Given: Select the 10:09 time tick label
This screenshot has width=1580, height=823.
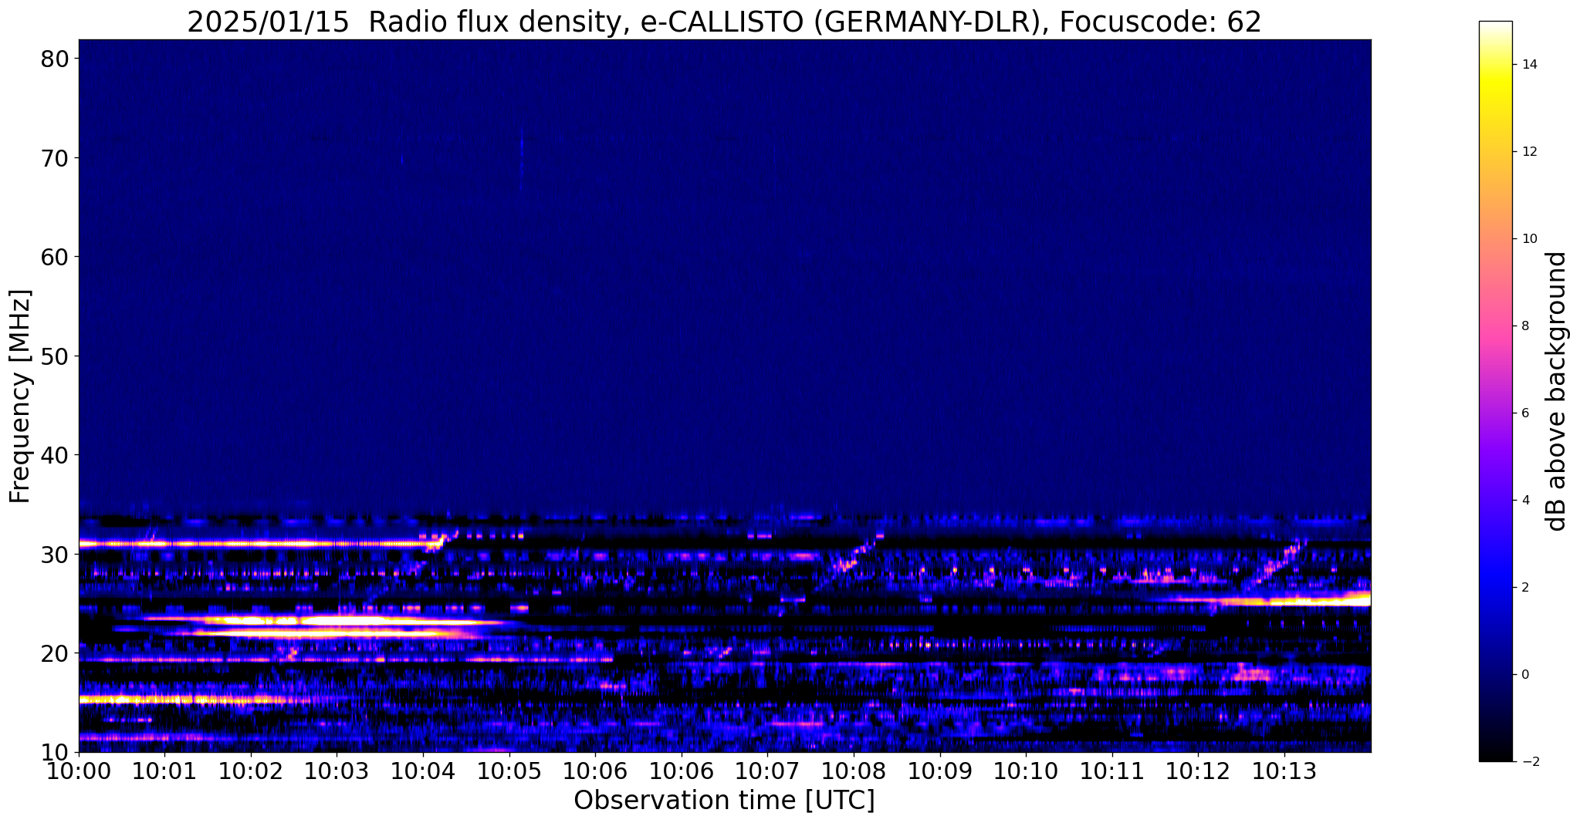Looking at the screenshot, I should [940, 771].
